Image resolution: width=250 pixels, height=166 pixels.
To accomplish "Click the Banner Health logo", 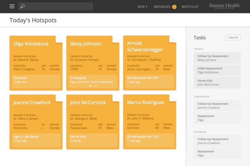I will pos(225,6).
